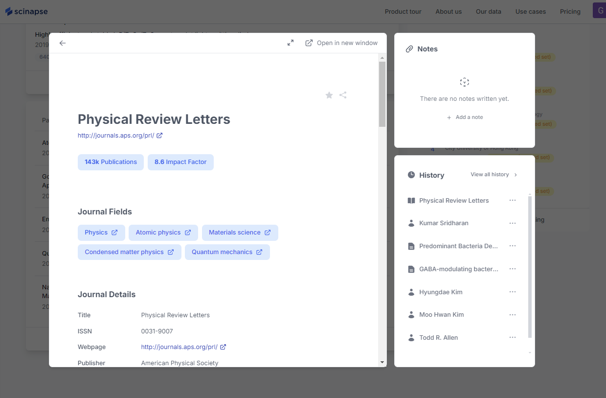
Task: Open Predominant Bacteria De... history entry
Action: point(459,246)
